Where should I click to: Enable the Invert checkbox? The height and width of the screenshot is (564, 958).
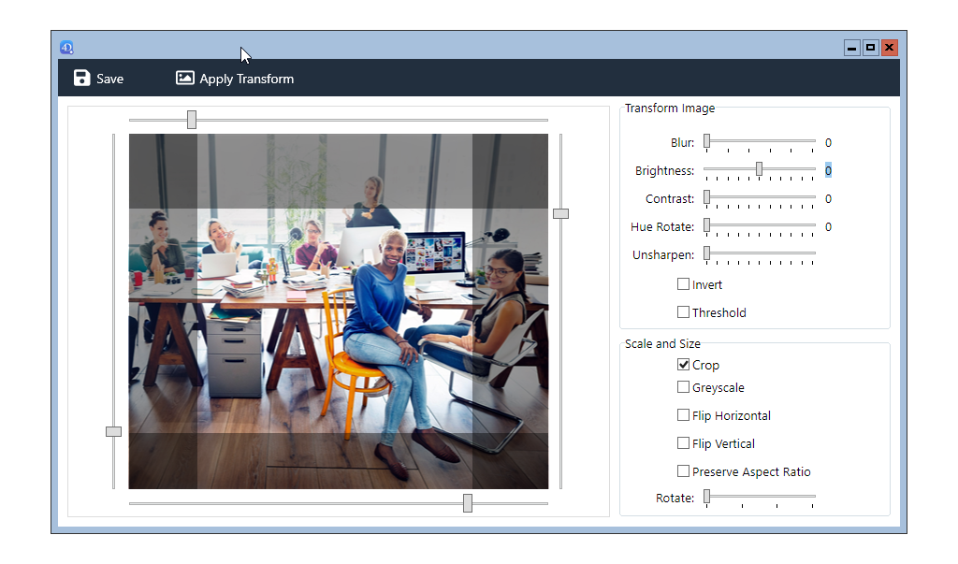click(683, 284)
